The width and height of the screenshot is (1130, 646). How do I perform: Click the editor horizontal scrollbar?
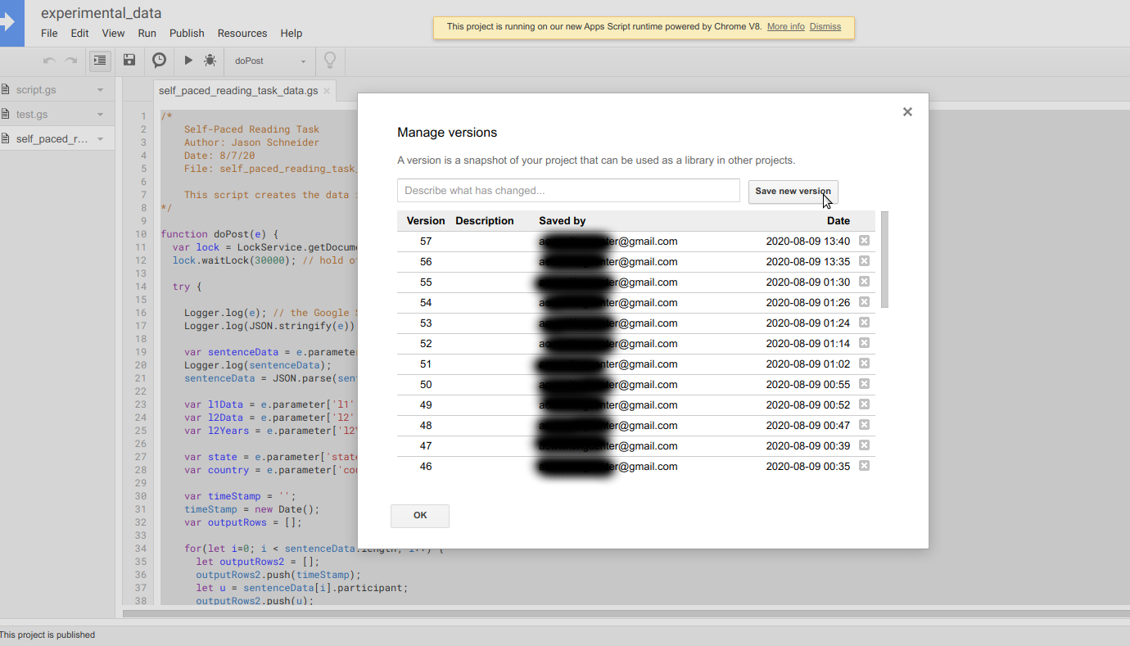point(626,612)
